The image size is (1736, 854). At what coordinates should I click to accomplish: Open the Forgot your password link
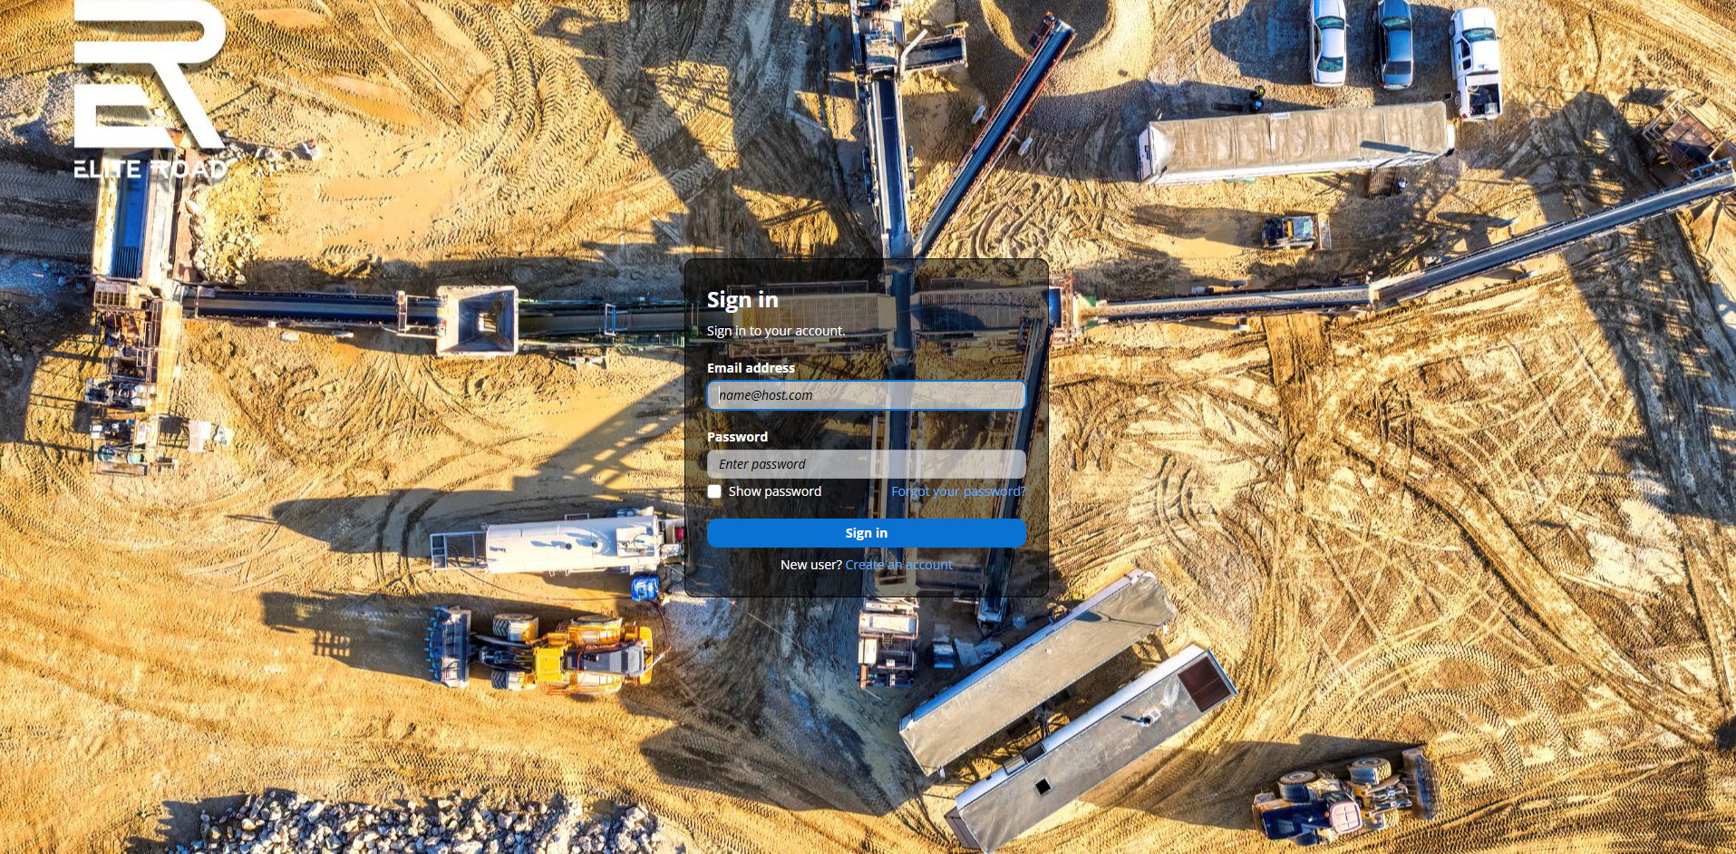tap(958, 491)
